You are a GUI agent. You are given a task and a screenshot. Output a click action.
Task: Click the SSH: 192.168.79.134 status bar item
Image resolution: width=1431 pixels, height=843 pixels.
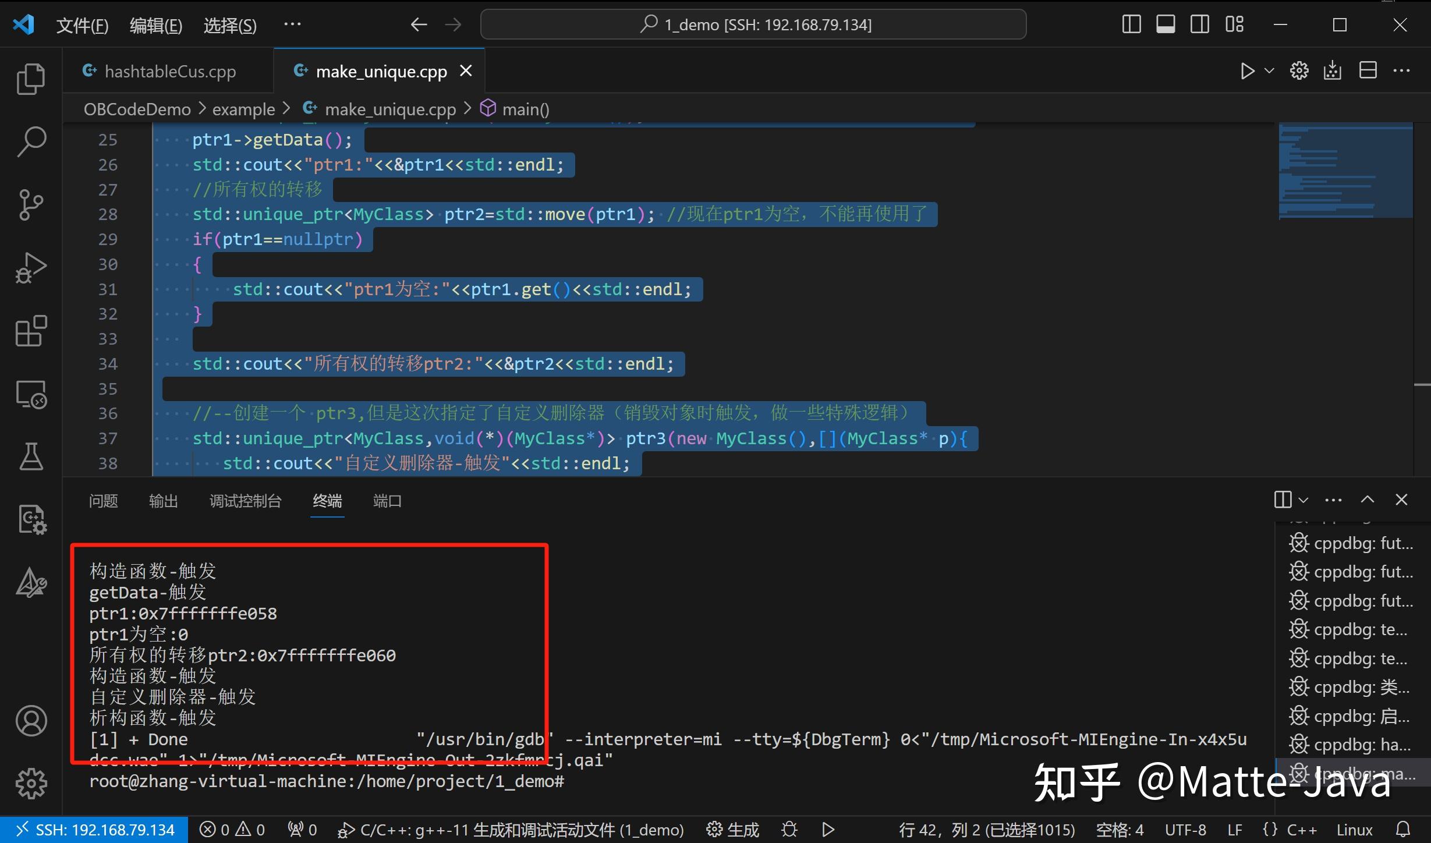click(x=93, y=829)
